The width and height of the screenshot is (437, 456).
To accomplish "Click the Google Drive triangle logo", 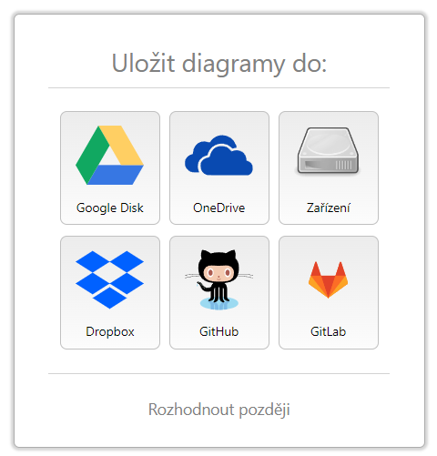I will tap(109, 155).
